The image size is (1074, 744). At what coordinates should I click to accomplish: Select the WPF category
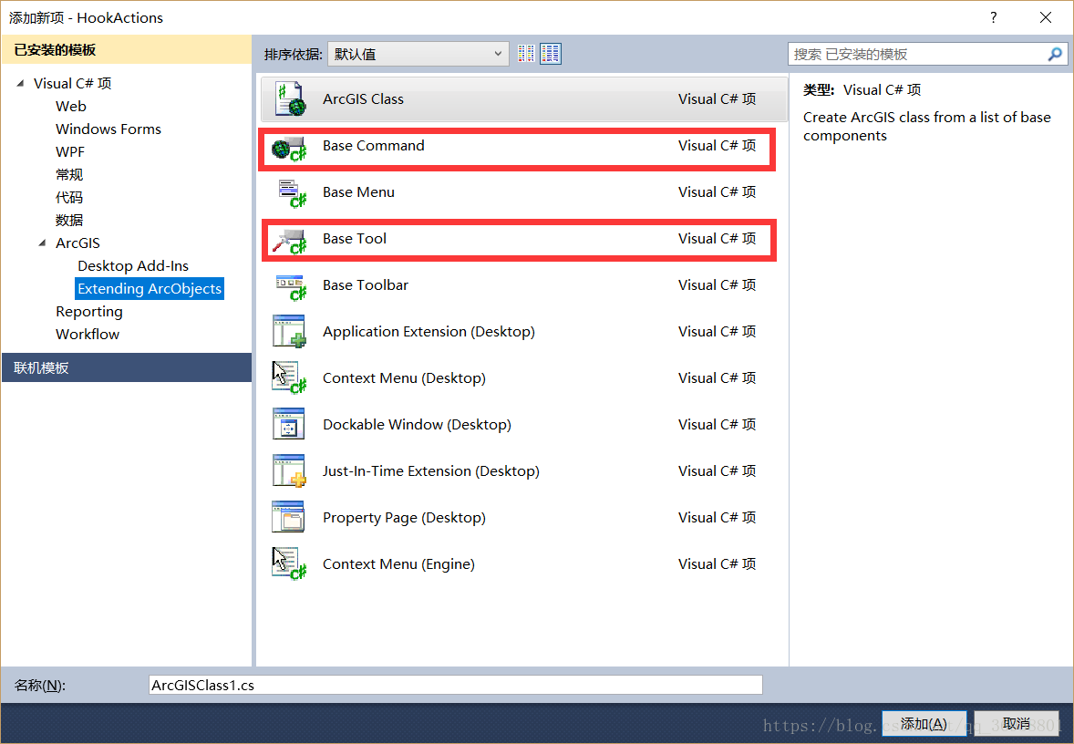70,151
